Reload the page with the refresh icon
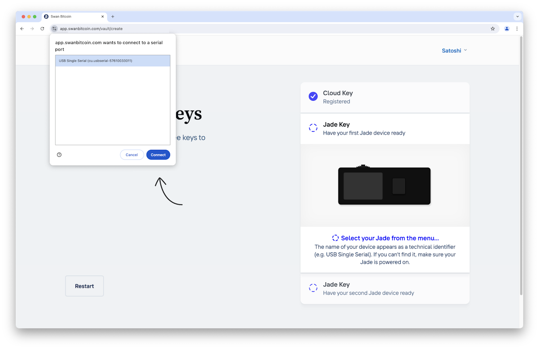This screenshot has width=539, height=349. coord(42,29)
